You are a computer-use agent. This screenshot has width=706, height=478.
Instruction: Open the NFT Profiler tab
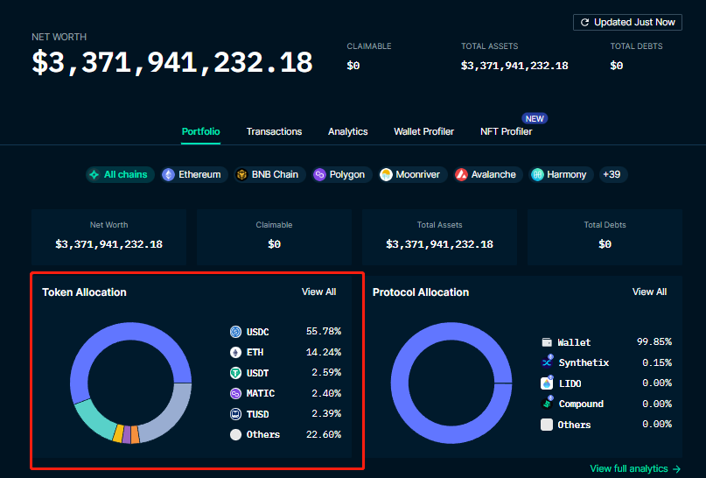506,131
